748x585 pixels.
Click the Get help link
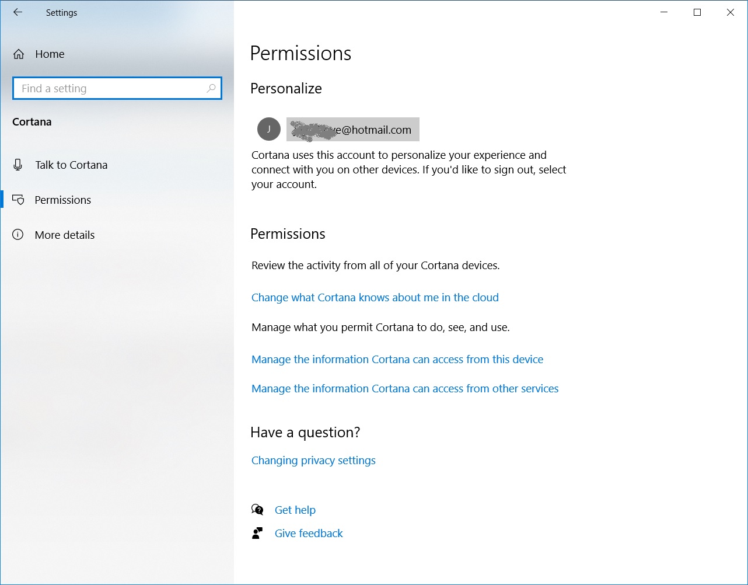point(295,510)
